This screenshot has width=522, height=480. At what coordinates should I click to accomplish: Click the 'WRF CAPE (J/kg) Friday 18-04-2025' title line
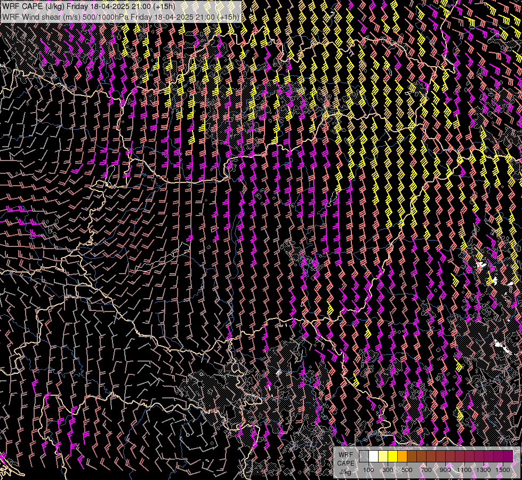point(89,6)
